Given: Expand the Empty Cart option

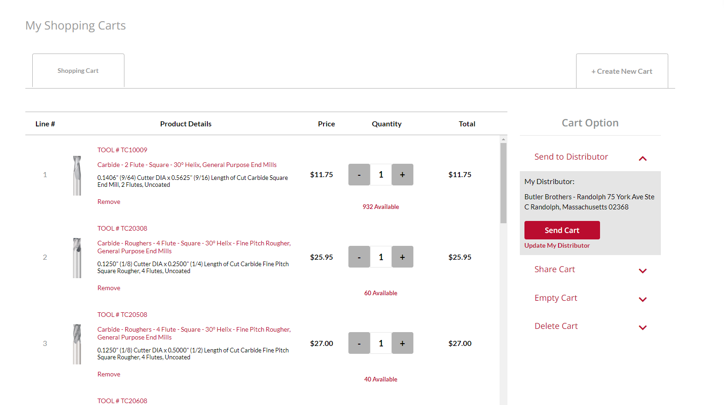Looking at the screenshot, I should pyautogui.click(x=642, y=299).
